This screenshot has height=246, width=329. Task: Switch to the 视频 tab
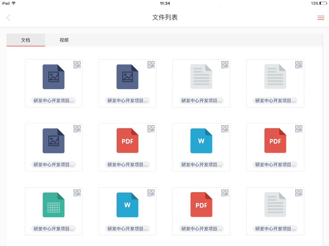point(64,40)
